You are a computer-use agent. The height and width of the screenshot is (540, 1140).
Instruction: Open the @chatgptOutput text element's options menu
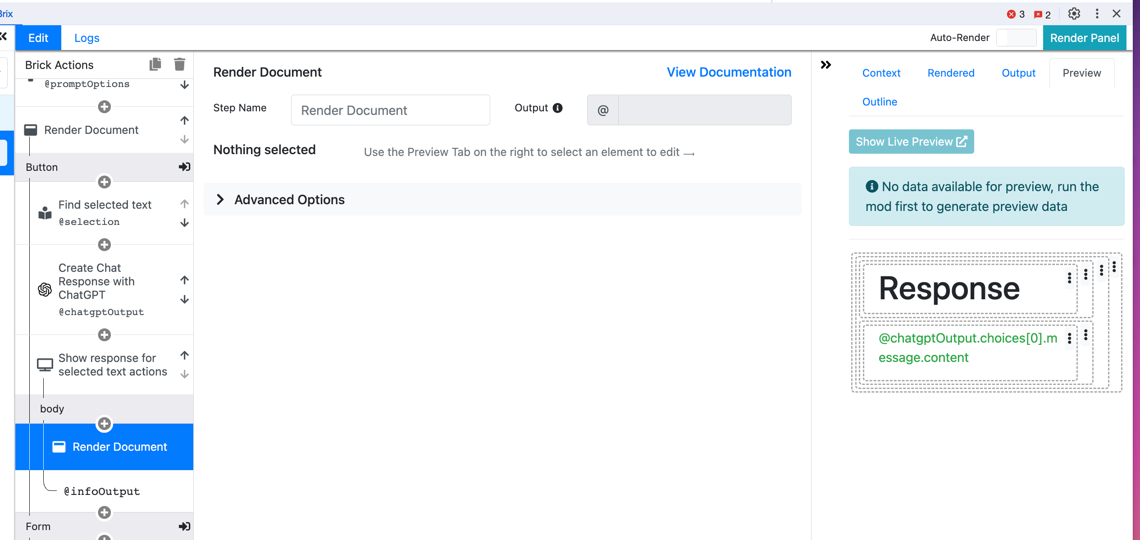(x=1069, y=338)
